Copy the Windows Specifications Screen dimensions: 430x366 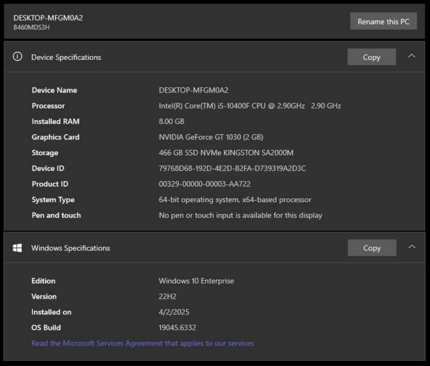click(371, 248)
